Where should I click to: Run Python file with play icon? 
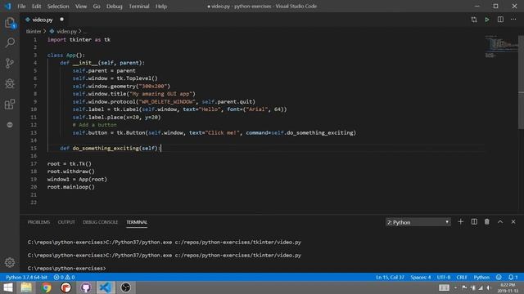coord(487,20)
